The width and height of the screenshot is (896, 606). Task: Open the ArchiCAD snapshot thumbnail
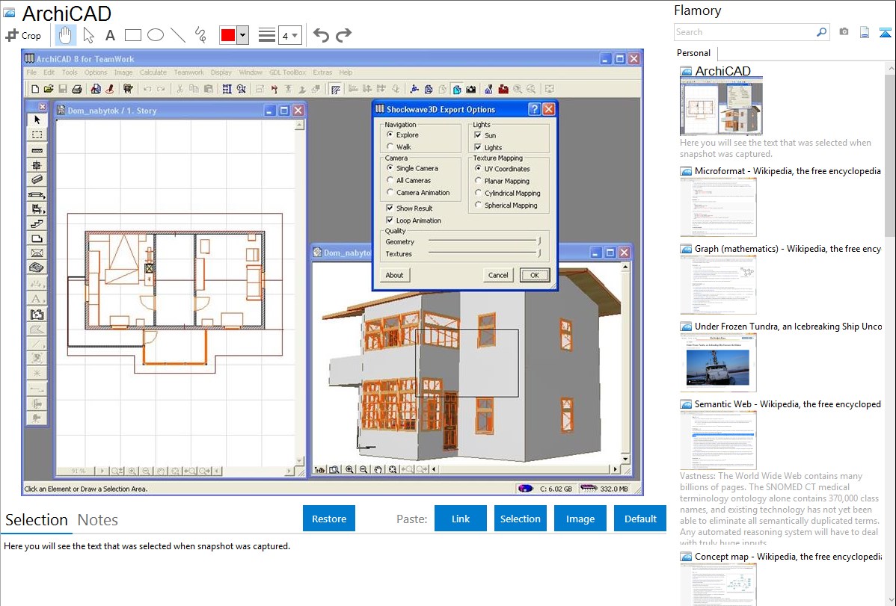721,106
